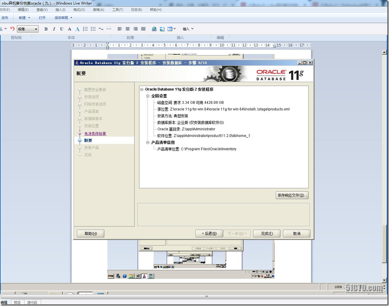Center align text
Viewport: 389px width, 306px height.
pyautogui.click(x=128, y=29)
